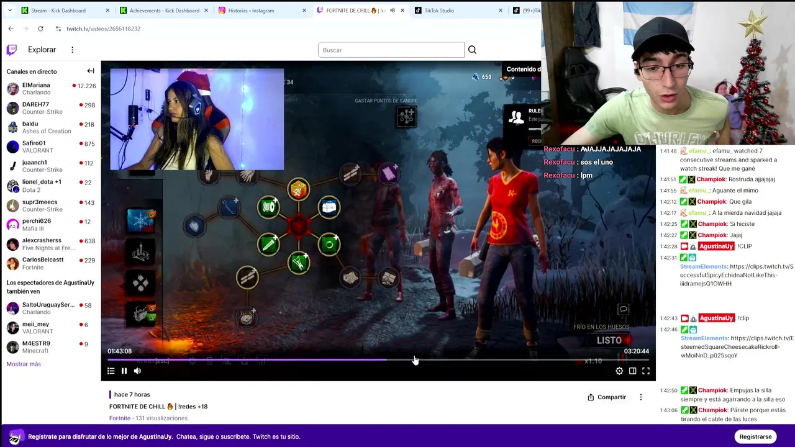This screenshot has height=447, width=795.
Task: Click the site info icon in address bar
Action: click(58, 29)
